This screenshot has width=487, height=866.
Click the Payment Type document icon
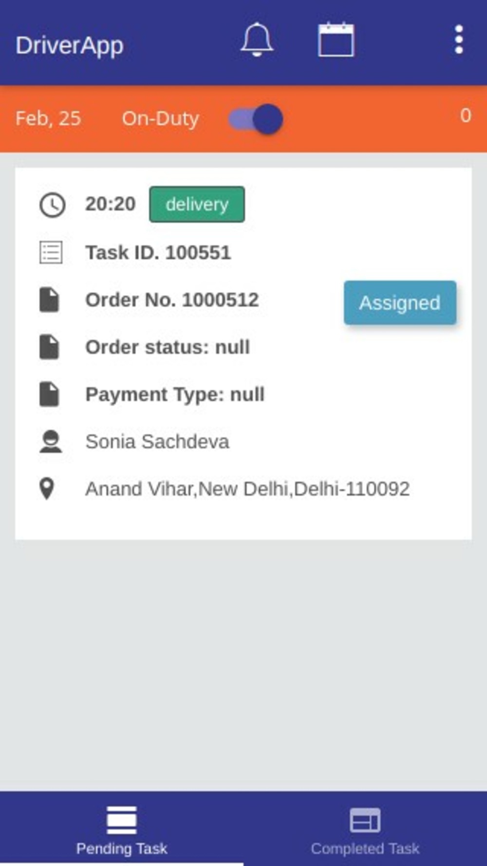coord(49,394)
